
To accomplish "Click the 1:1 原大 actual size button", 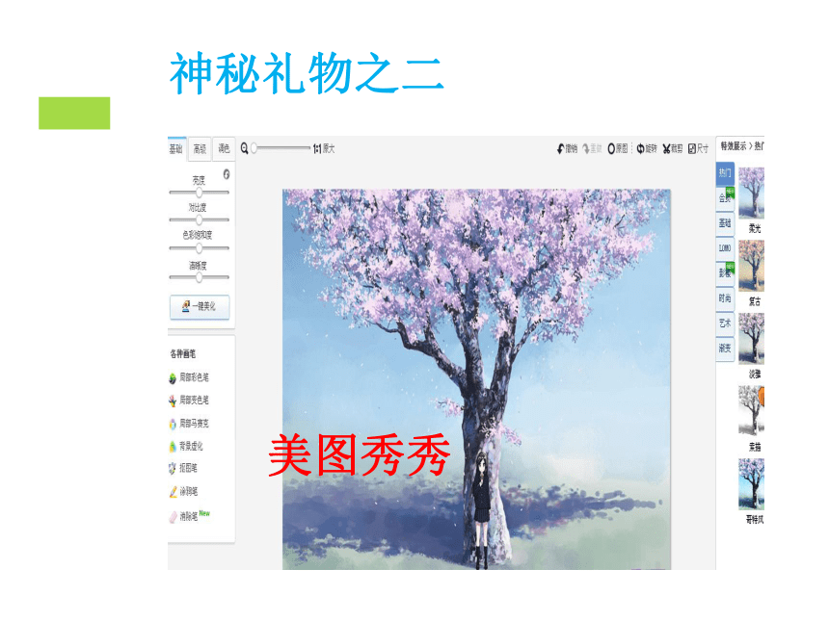I will 324,149.
